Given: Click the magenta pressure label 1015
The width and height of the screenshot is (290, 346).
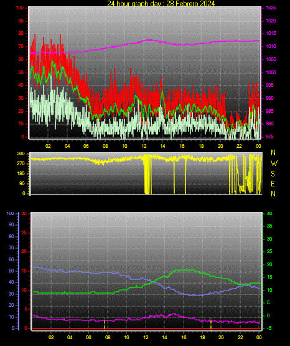Looking at the screenshot, I should [x=271, y=33].
